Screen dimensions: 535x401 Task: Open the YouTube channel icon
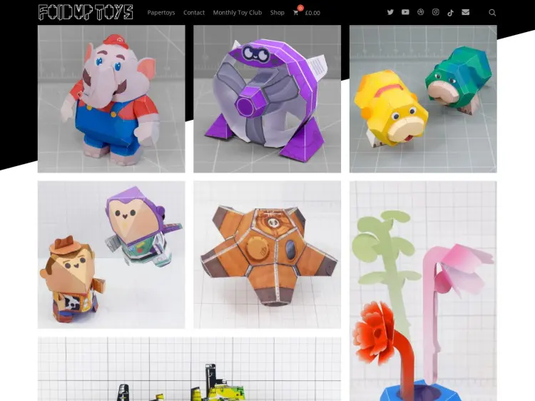click(x=405, y=12)
